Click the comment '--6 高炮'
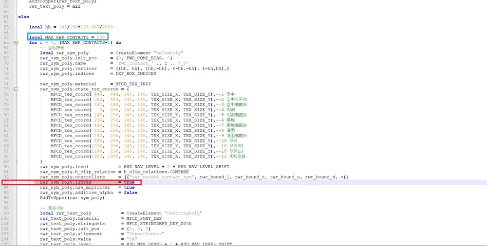The image size is (487, 246). point(226,120)
